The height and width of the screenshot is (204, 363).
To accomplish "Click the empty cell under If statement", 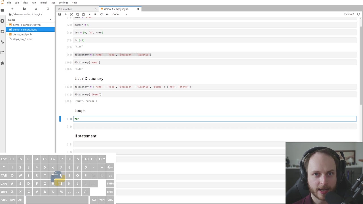I will pyautogui.click(x=215, y=144).
